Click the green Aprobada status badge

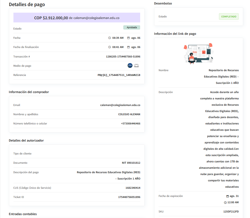pyautogui.click(x=132, y=27)
